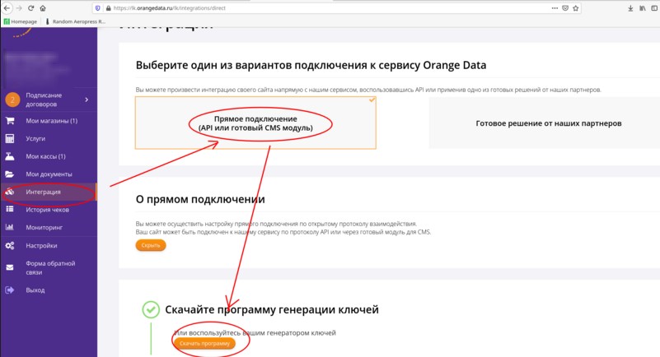Screen dimensions: 660x357
Task: Open the page actions three-dot menu
Action: pos(555,8)
